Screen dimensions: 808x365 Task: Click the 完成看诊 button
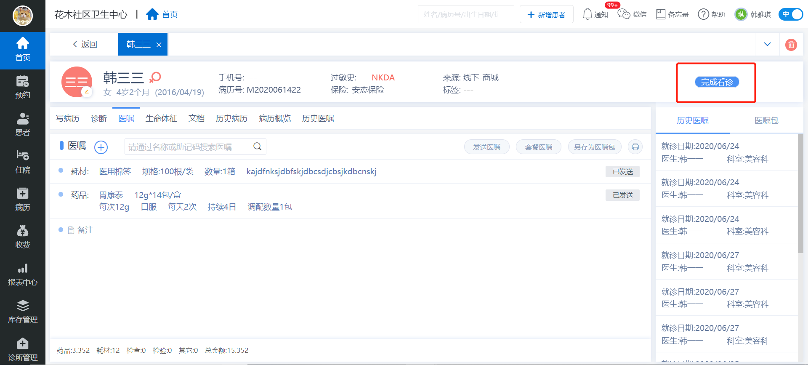717,82
